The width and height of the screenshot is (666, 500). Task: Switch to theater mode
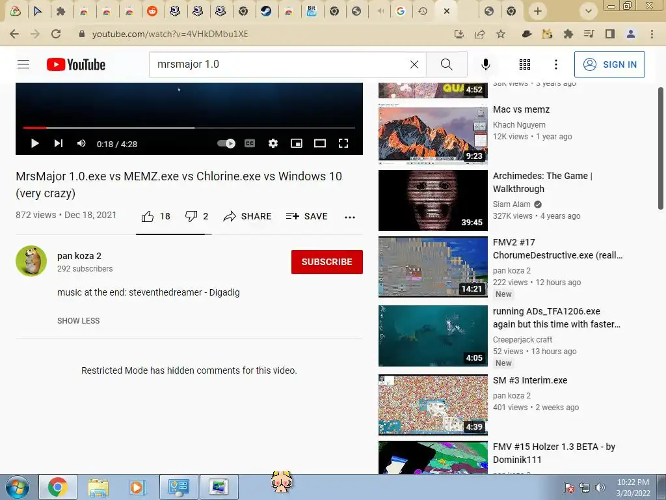click(320, 144)
